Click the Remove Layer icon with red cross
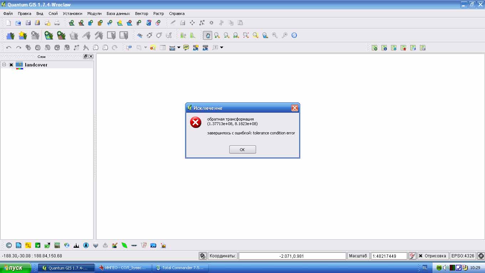The height and width of the screenshot is (273, 485). (x=129, y=23)
